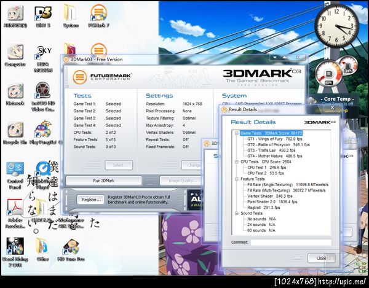Screen dimensions: 369x288
Task: Collapse the CPU Tests tree node
Action: pos(237,162)
